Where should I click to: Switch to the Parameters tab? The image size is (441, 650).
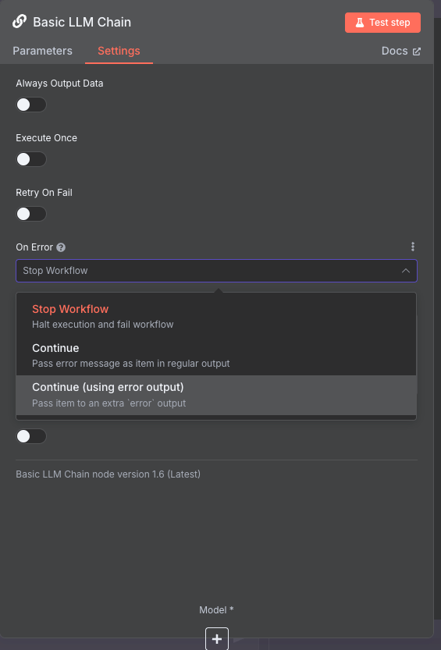(42, 51)
